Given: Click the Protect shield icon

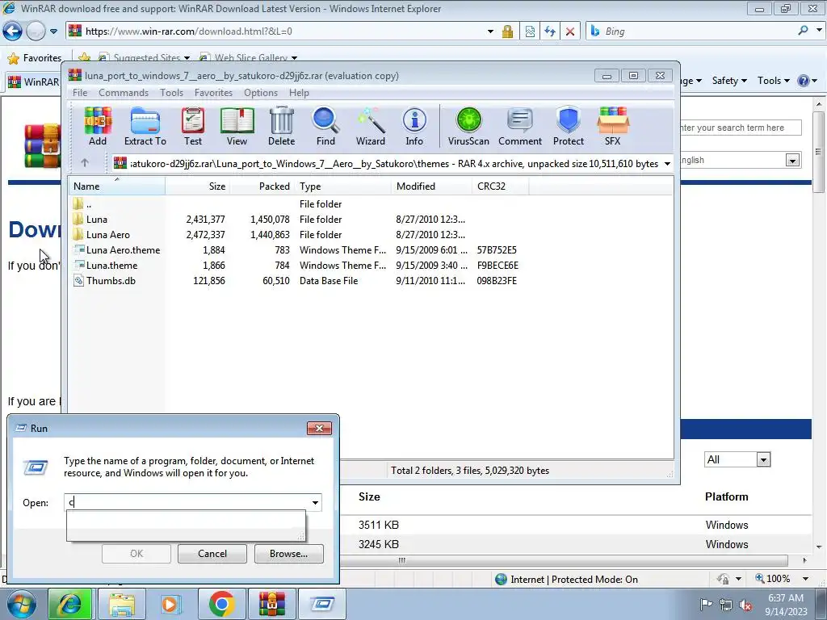Looking at the screenshot, I should 569,126.
